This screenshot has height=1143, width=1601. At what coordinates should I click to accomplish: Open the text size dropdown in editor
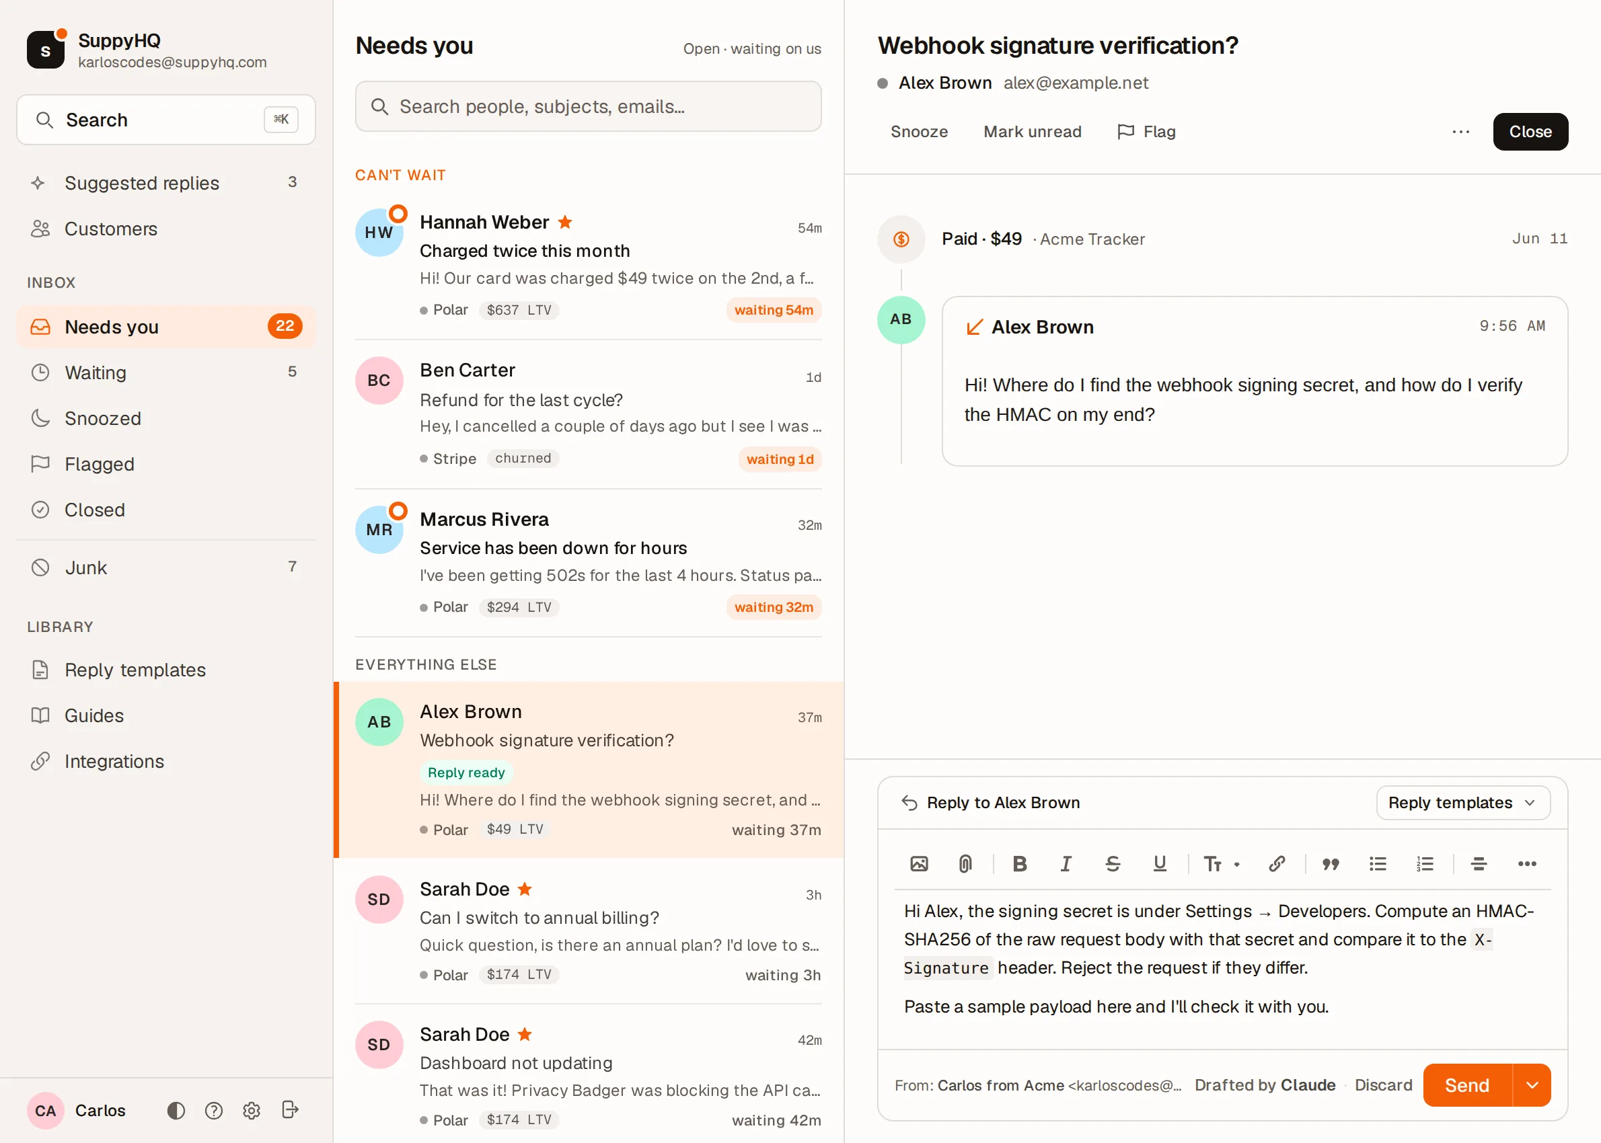coord(1221,863)
